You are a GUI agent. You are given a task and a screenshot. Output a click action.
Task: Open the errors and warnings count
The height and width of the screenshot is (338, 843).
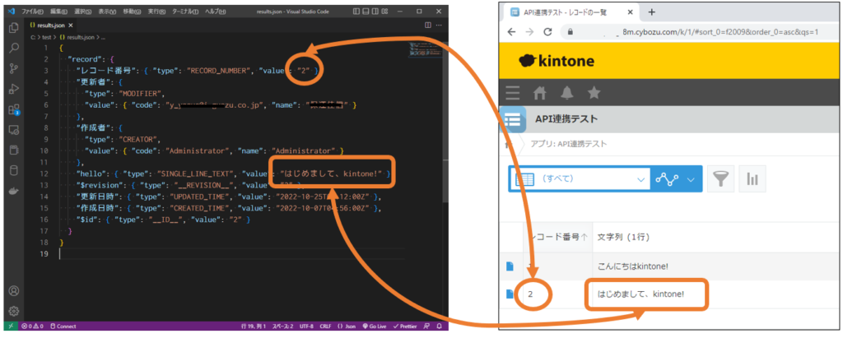pyautogui.click(x=32, y=326)
